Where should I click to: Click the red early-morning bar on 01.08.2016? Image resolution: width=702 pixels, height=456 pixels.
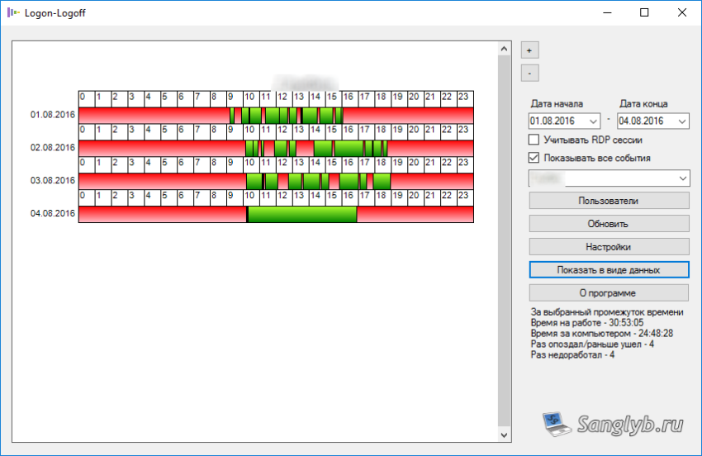click(x=154, y=115)
